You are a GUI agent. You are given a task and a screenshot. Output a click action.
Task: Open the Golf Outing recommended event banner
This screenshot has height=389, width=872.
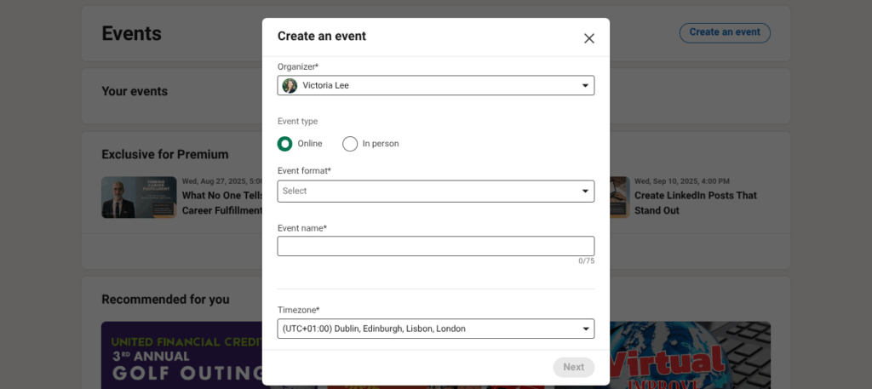(182, 355)
